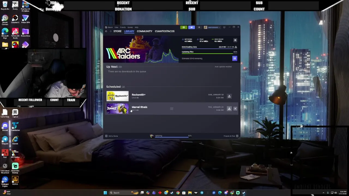Screen dimensions: 349x196
Task: Click Marvel Rivals game thumbnail
Action: [118, 109]
